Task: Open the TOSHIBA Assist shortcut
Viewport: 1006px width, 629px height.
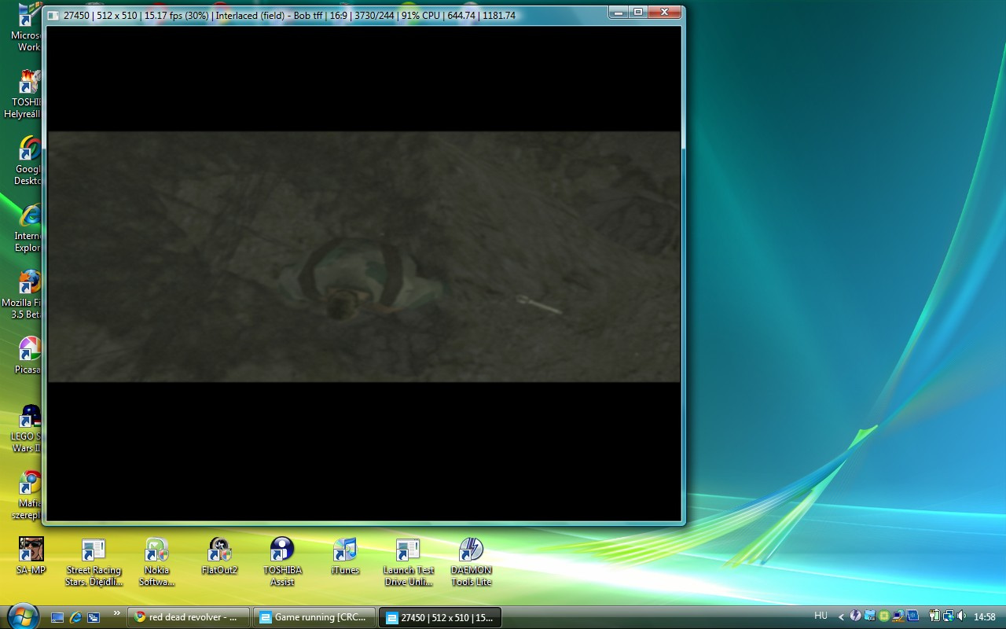Action: click(x=282, y=562)
